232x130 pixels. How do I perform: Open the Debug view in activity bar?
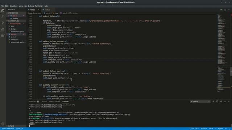(x=3, y=29)
